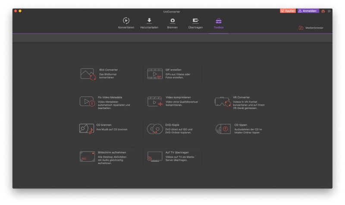Open the Bildschirm aufnehmen screen recorder
This screenshot has width=345, height=205.
click(105, 157)
